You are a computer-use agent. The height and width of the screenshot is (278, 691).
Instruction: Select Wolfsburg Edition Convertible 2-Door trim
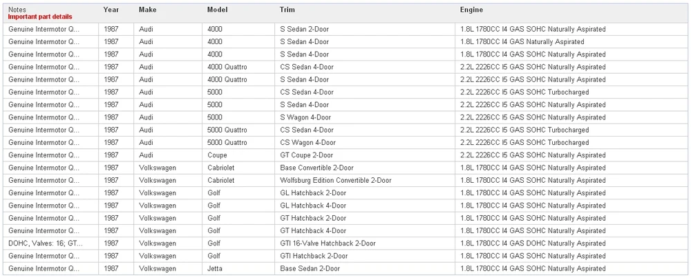(336, 180)
